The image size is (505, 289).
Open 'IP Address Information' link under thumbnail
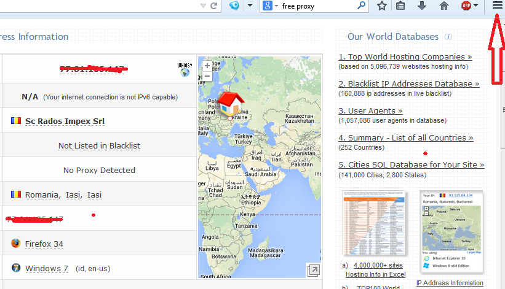click(x=450, y=283)
